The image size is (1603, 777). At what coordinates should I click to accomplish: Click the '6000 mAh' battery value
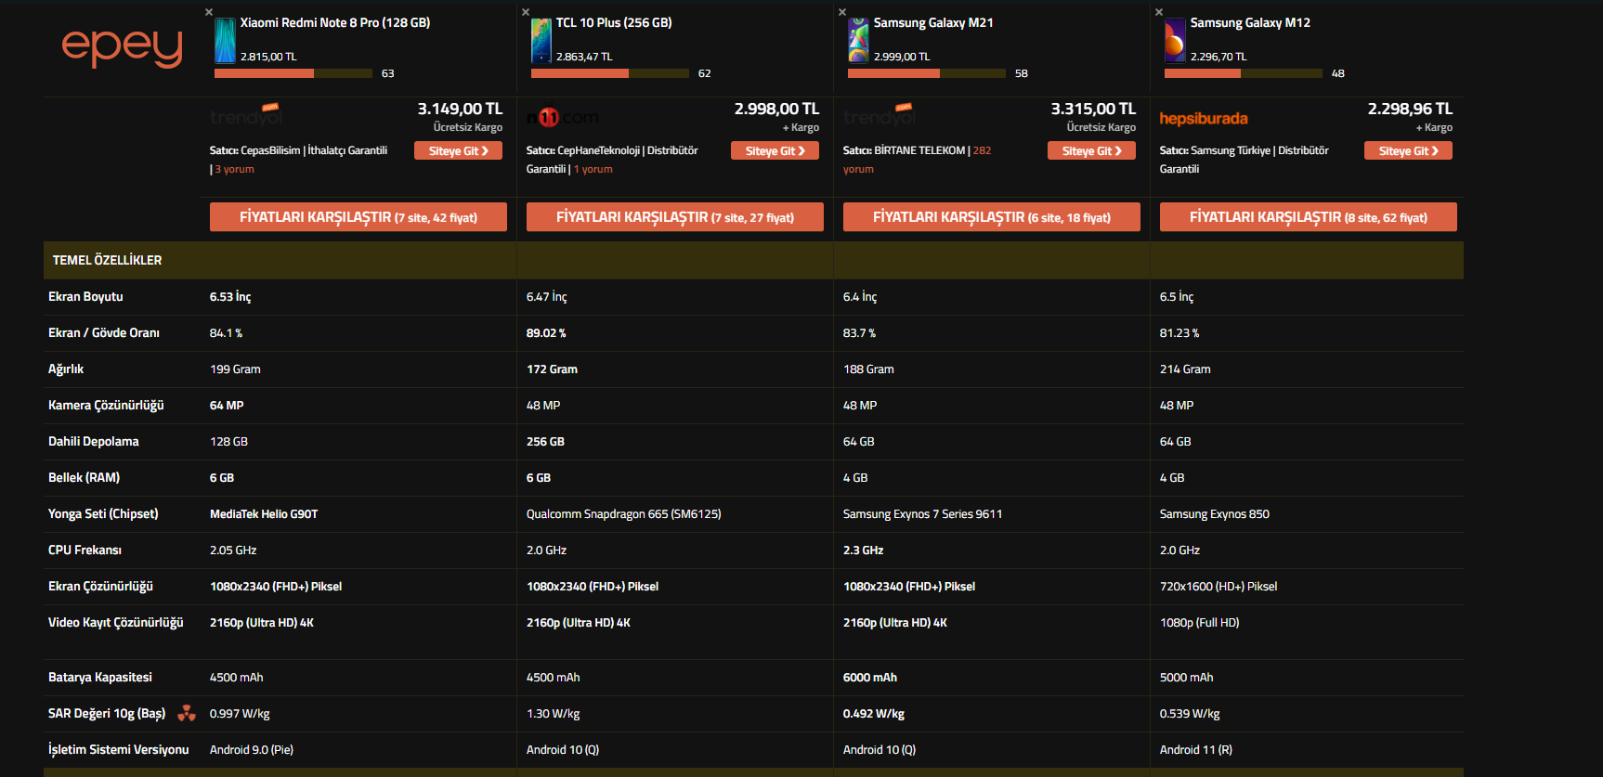(870, 677)
